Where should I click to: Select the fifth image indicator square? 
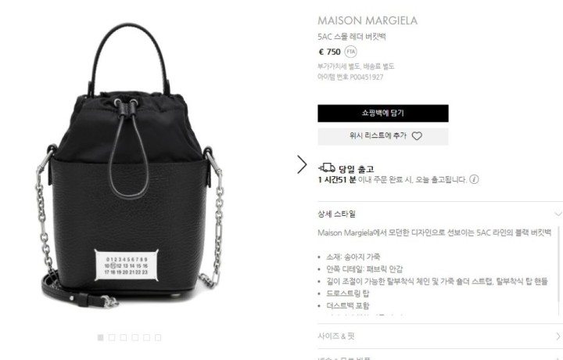[146, 337]
